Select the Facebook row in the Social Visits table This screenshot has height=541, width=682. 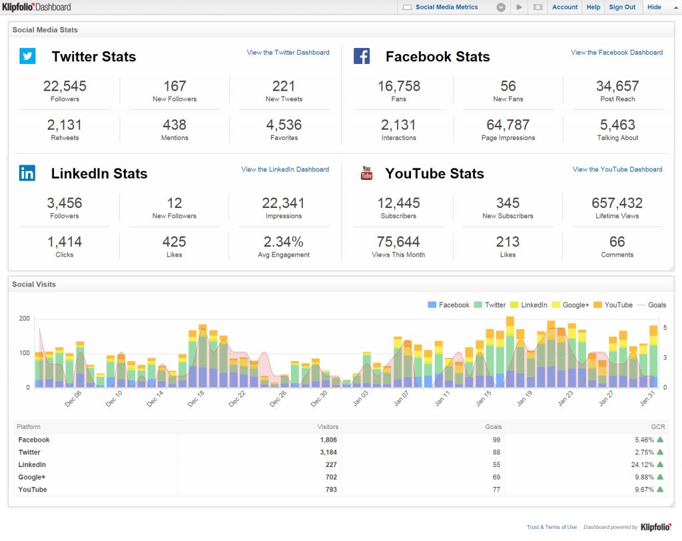coord(34,440)
